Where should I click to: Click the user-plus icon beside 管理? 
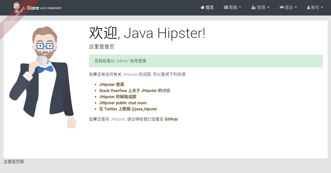click(x=254, y=8)
